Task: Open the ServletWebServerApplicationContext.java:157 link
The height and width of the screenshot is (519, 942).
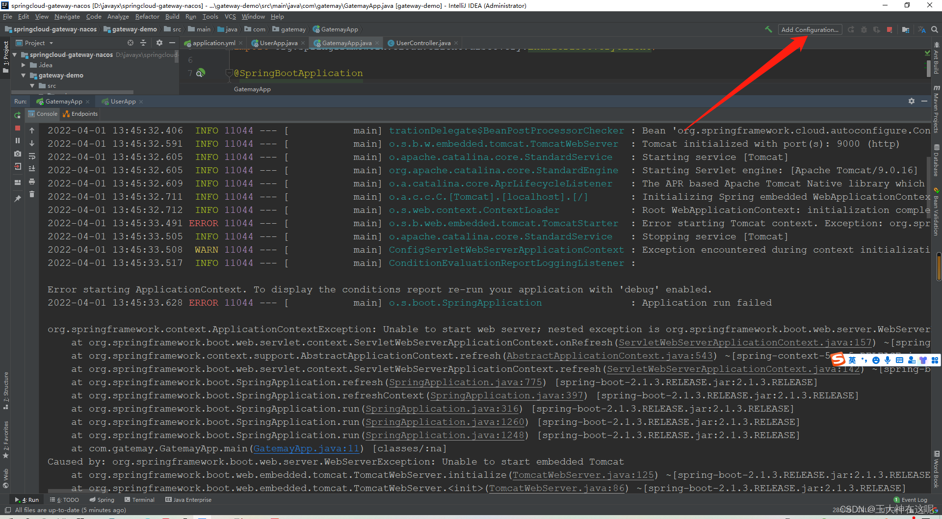Action: tap(745, 342)
